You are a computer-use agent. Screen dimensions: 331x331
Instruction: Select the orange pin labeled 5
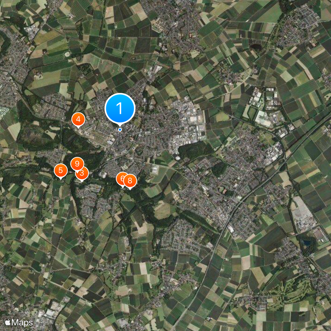pyautogui.click(x=61, y=171)
